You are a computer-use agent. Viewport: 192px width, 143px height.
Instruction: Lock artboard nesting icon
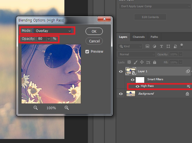[x=148, y=62]
